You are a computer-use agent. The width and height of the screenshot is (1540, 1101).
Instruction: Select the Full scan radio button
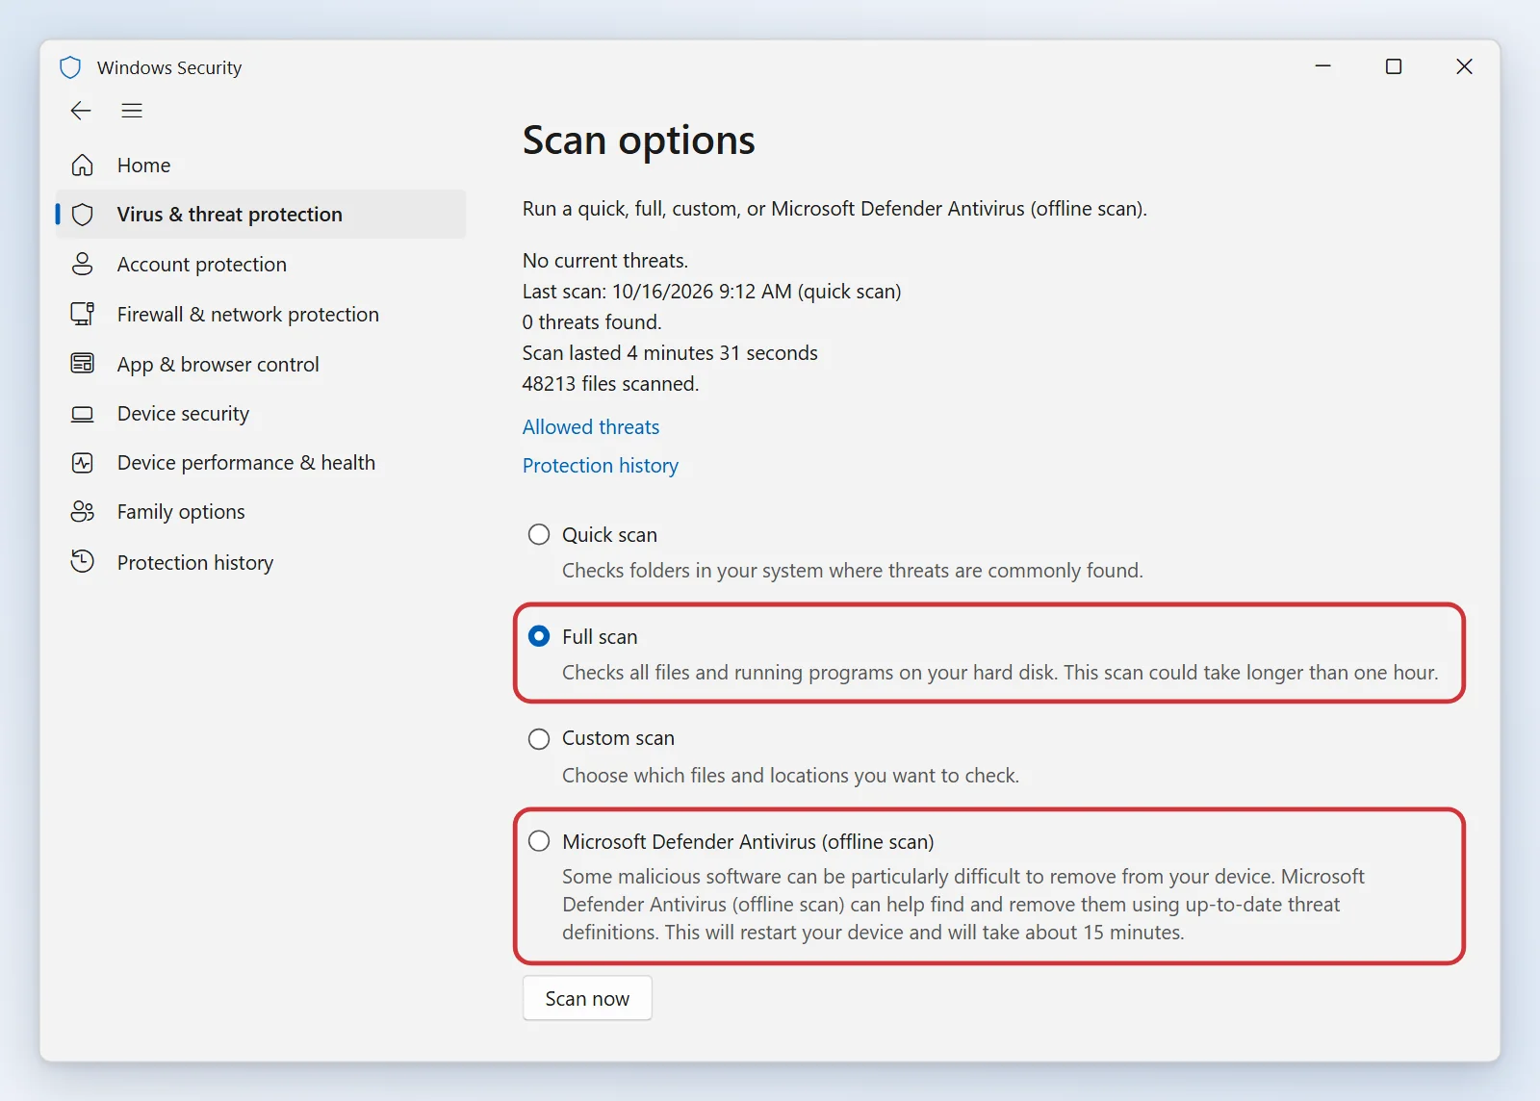tap(539, 636)
